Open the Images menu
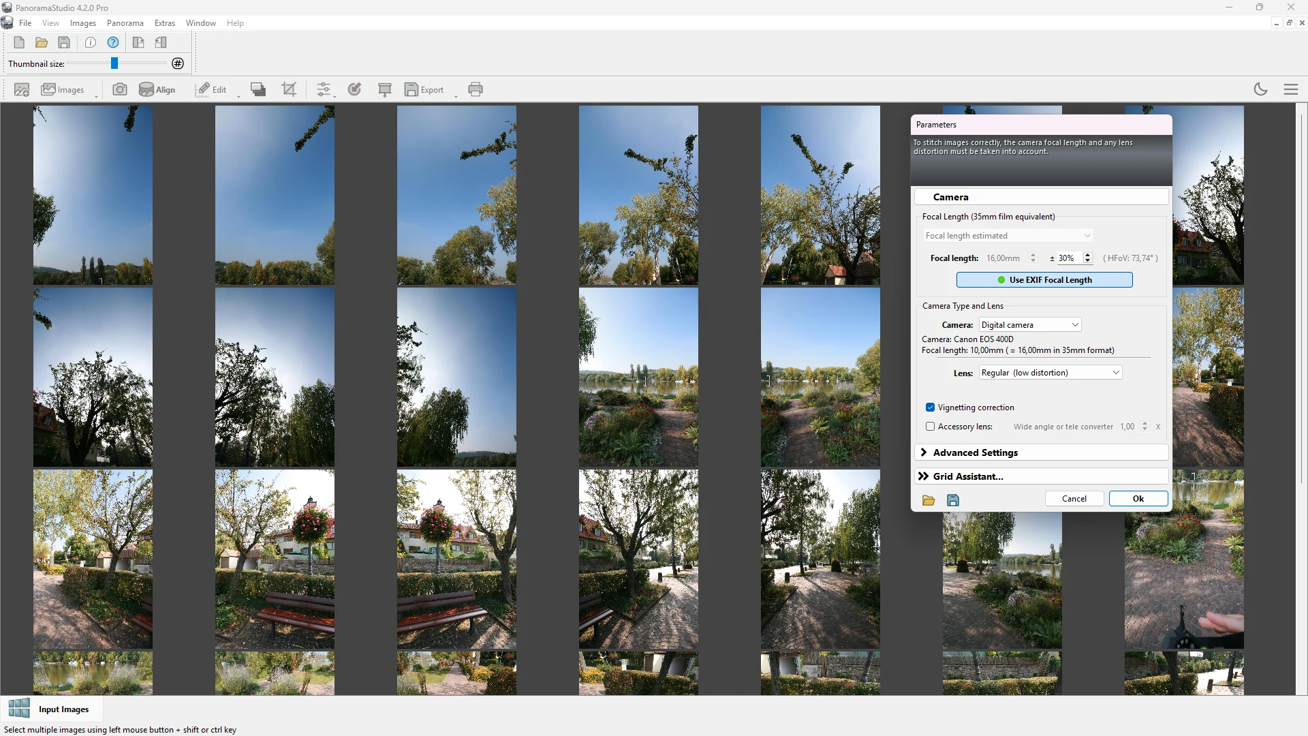Screen dimensions: 1308x736 [x=83, y=23]
